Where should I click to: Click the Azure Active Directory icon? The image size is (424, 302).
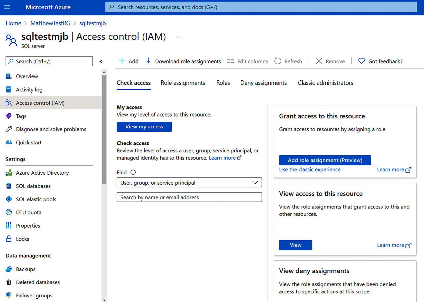tap(8, 173)
